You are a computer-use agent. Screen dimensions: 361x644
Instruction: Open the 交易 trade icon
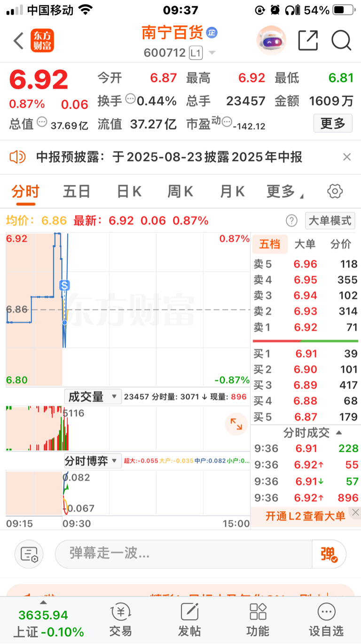pos(121,620)
